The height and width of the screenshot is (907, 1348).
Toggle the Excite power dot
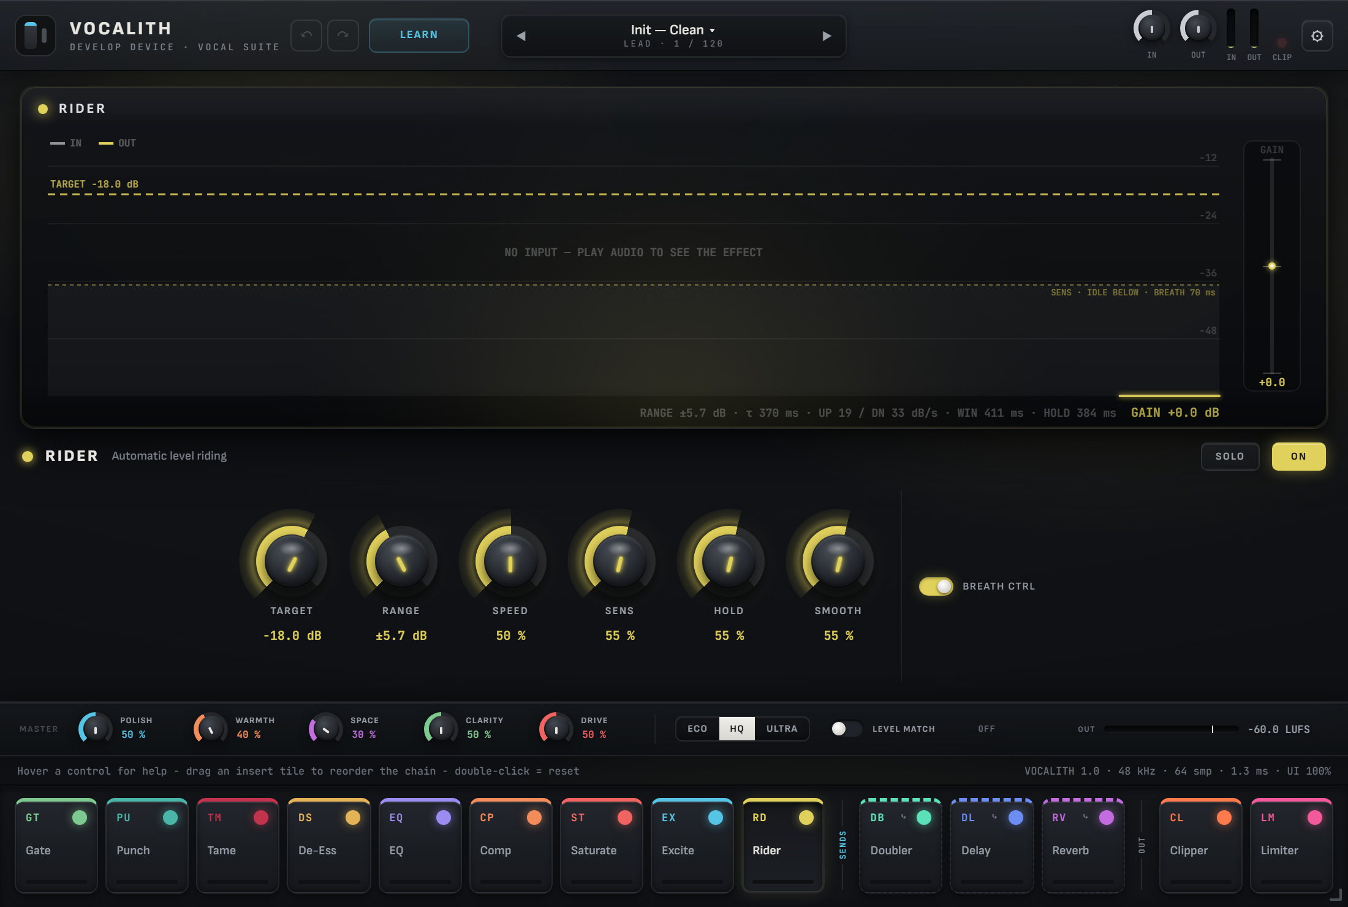[x=716, y=818]
